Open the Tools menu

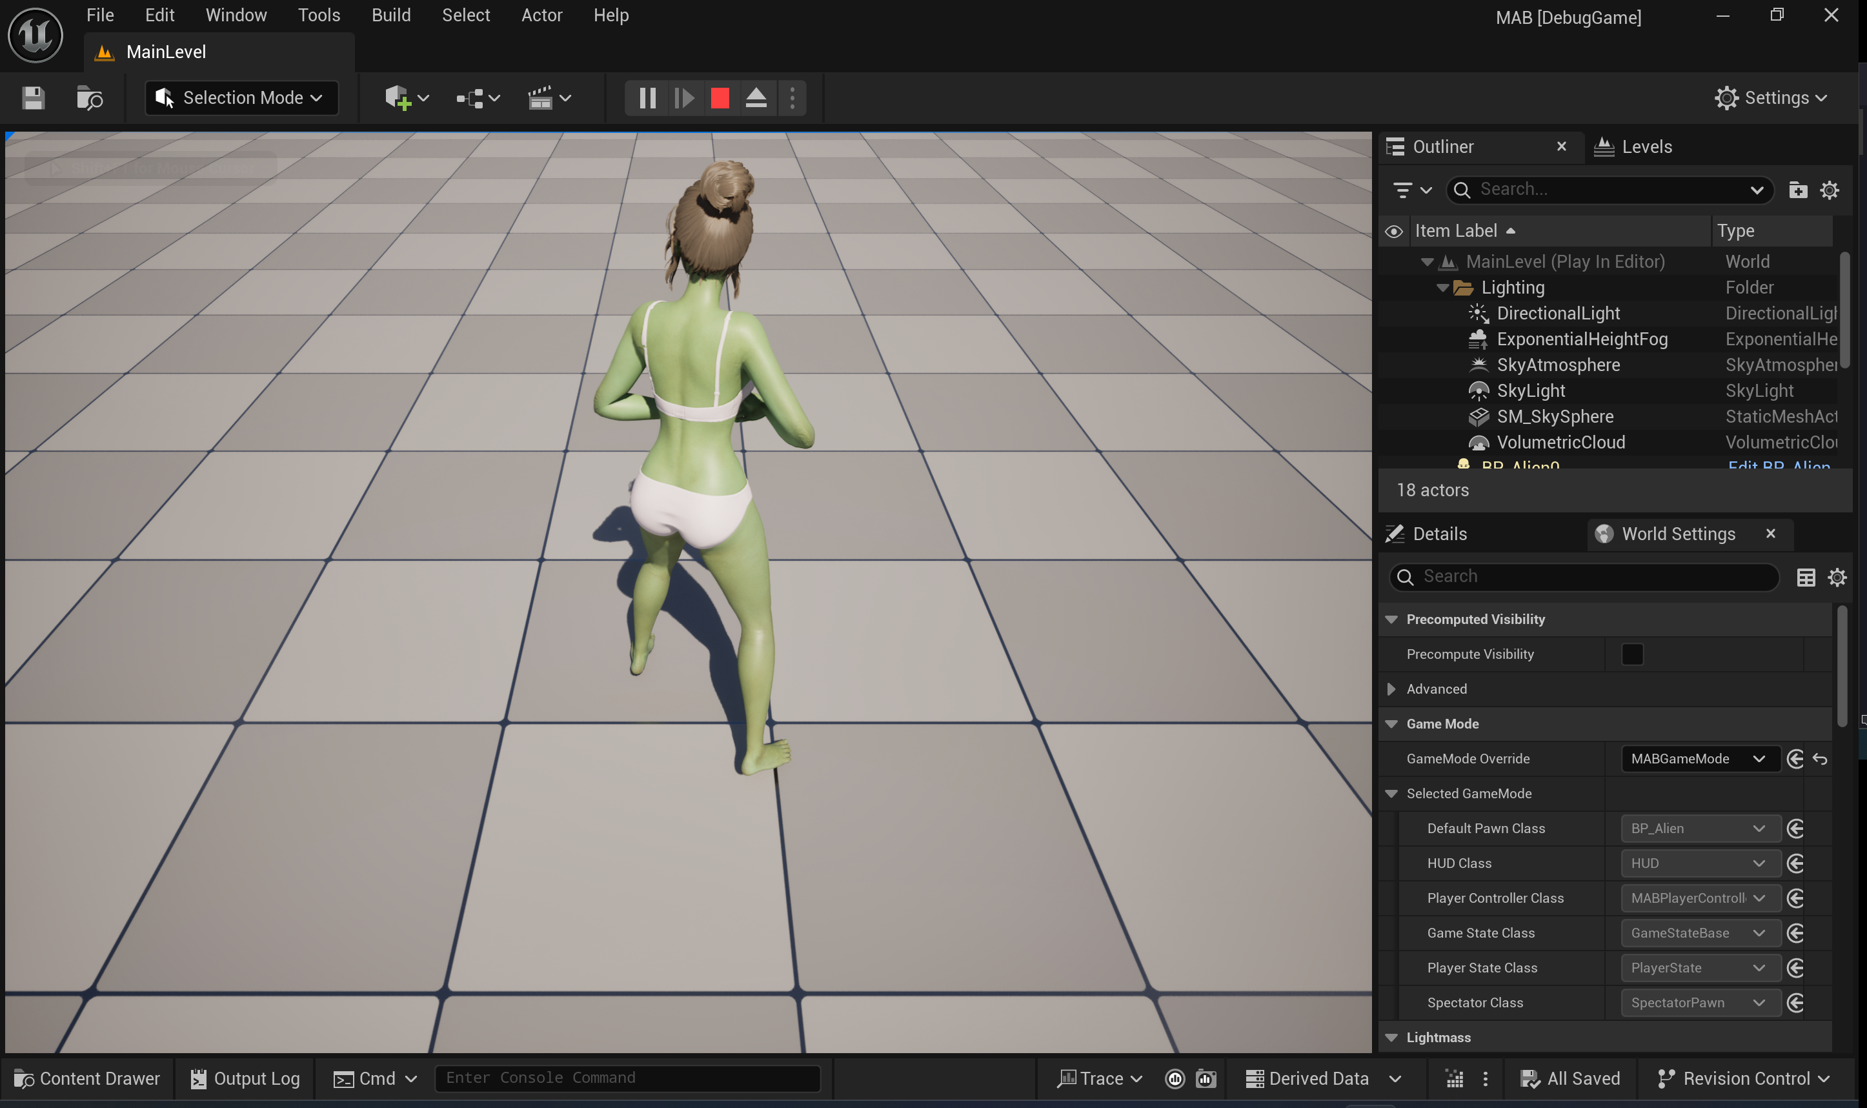(319, 15)
